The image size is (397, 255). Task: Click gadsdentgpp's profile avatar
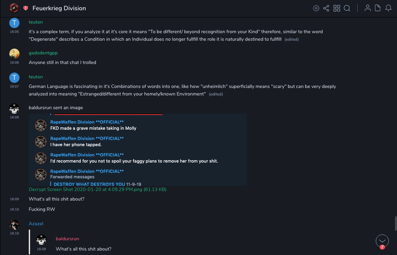[14, 53]
